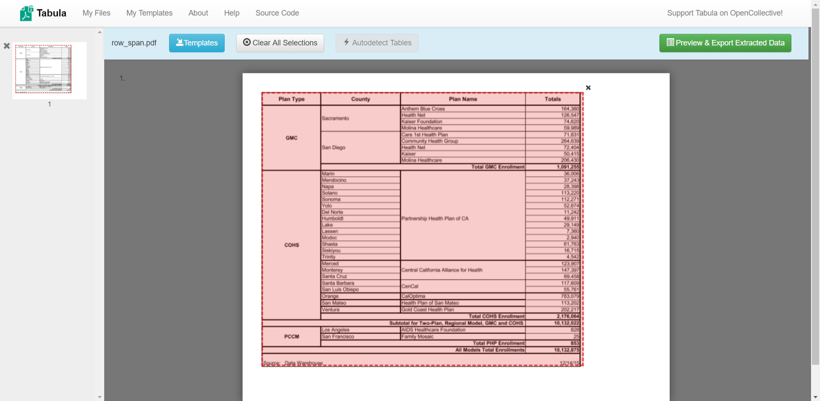Open the Help menu link

(x=231, y=13)
